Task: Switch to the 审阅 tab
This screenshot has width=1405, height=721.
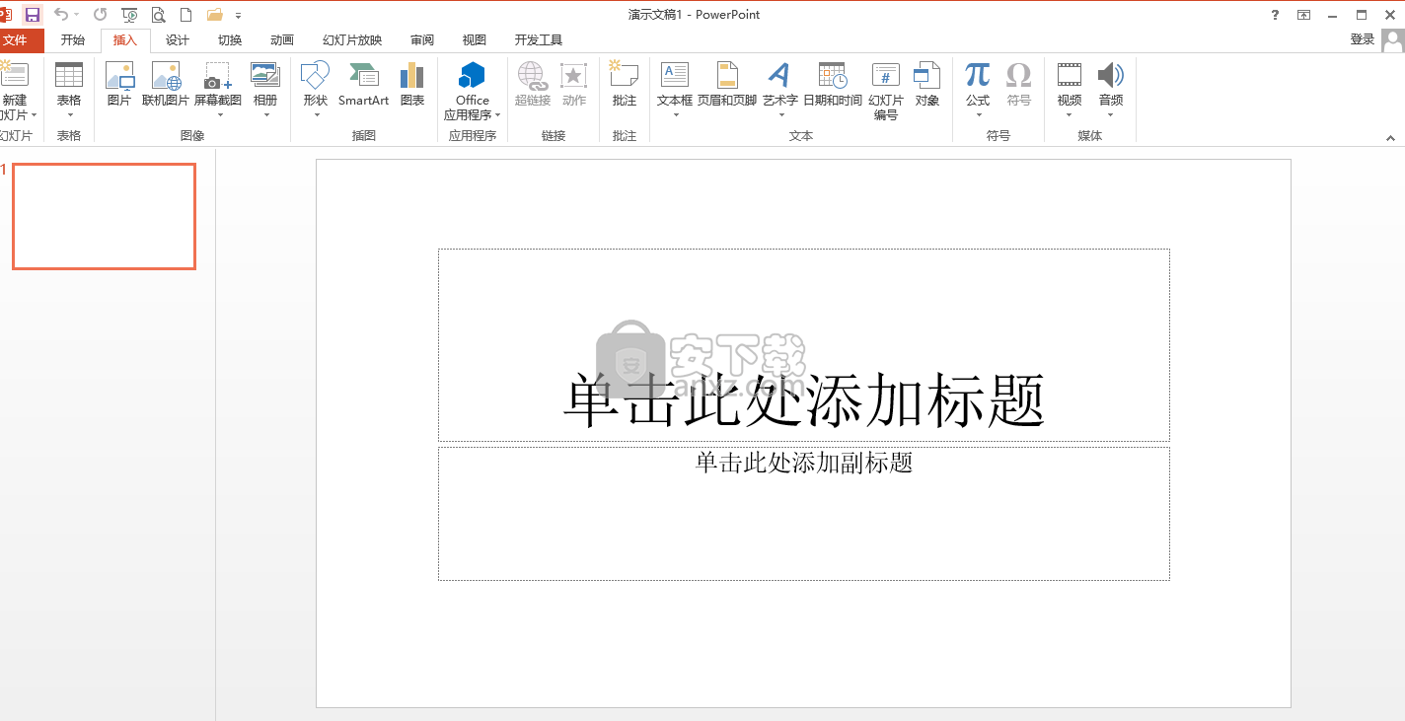Action: coord(422,40)
